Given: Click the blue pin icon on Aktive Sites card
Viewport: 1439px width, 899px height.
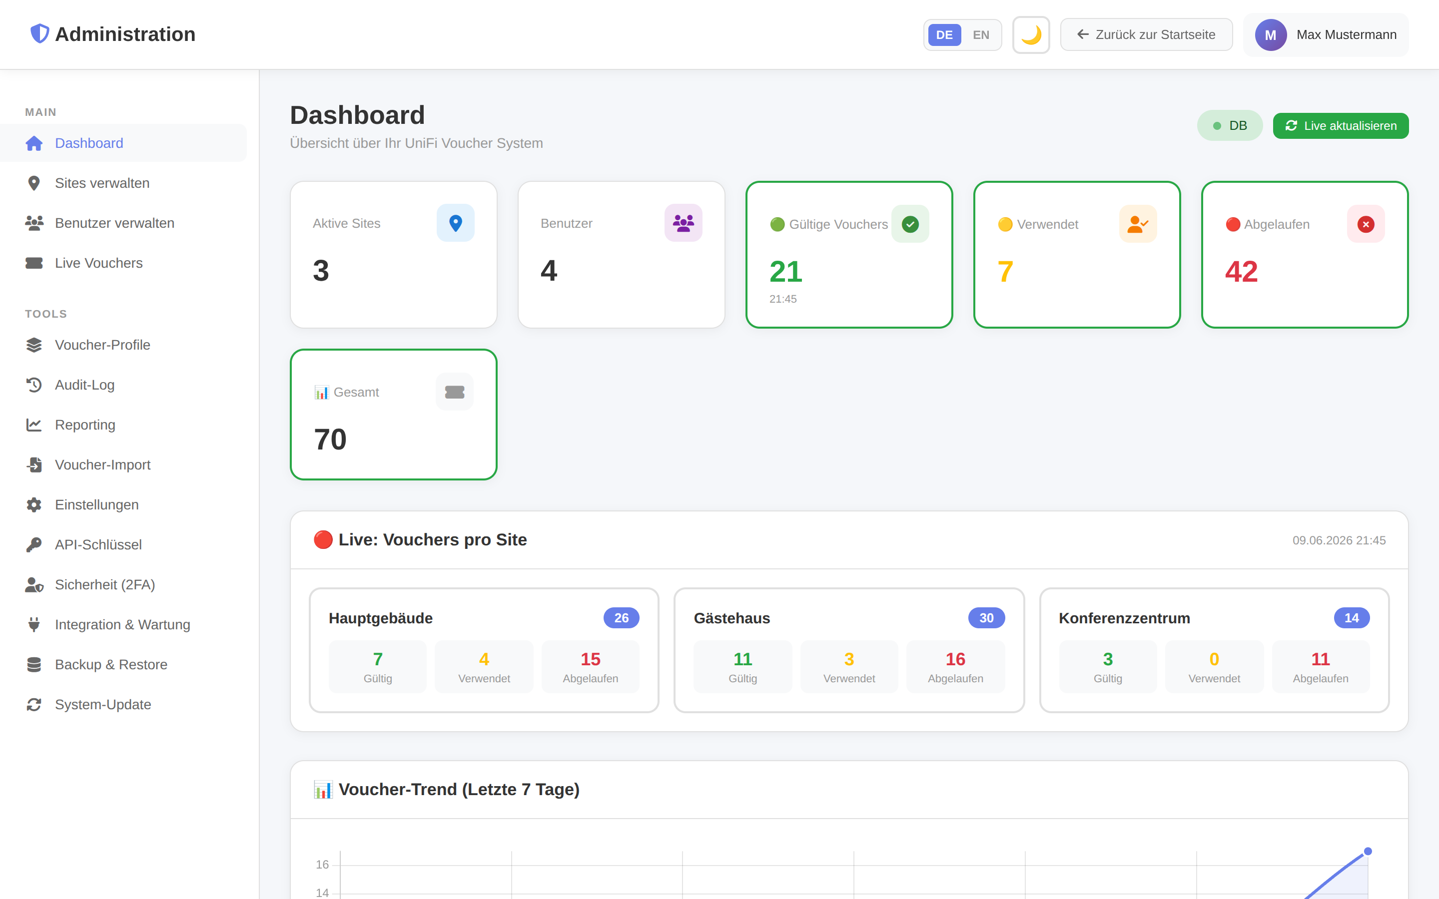Looking at the screenshot, I should click(456, 223).
